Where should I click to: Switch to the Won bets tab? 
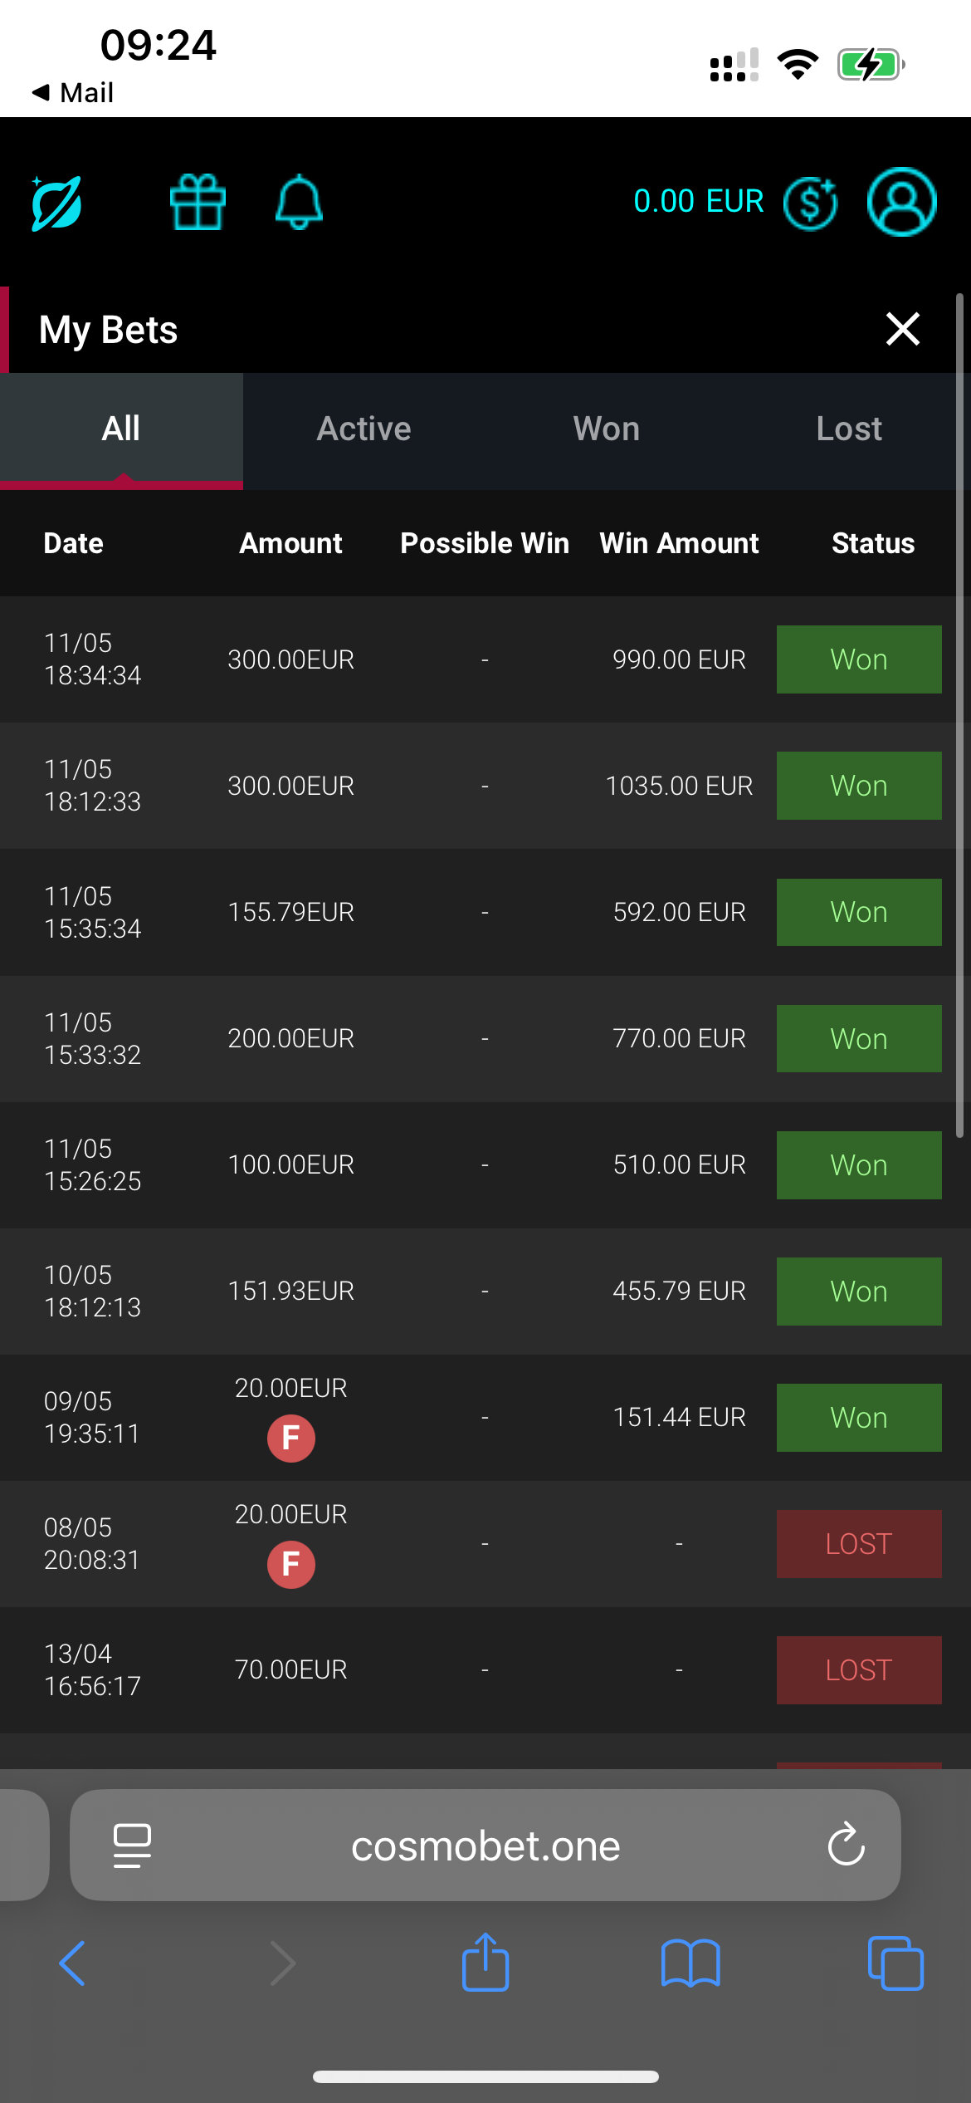(x=607, y=429)
